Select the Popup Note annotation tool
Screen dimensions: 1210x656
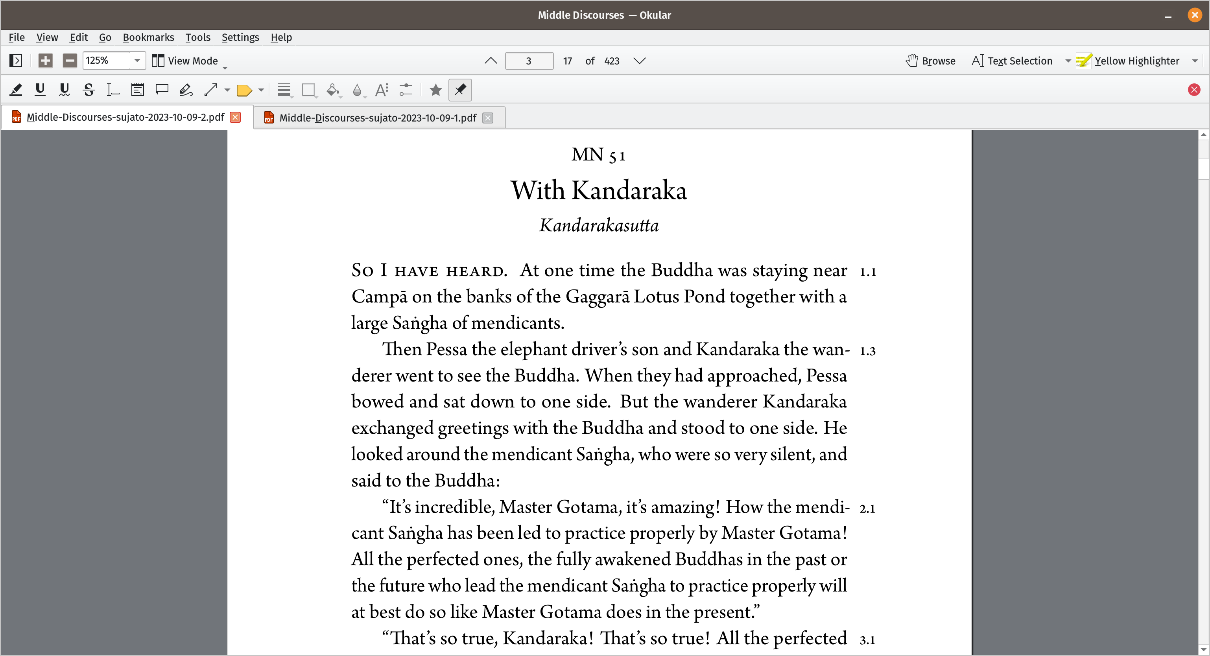point(162,90)
